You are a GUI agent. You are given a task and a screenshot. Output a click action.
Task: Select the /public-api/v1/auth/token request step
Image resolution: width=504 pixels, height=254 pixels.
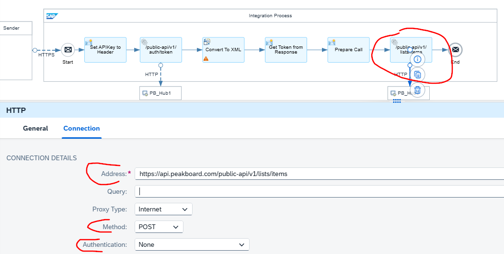point(160,50)
